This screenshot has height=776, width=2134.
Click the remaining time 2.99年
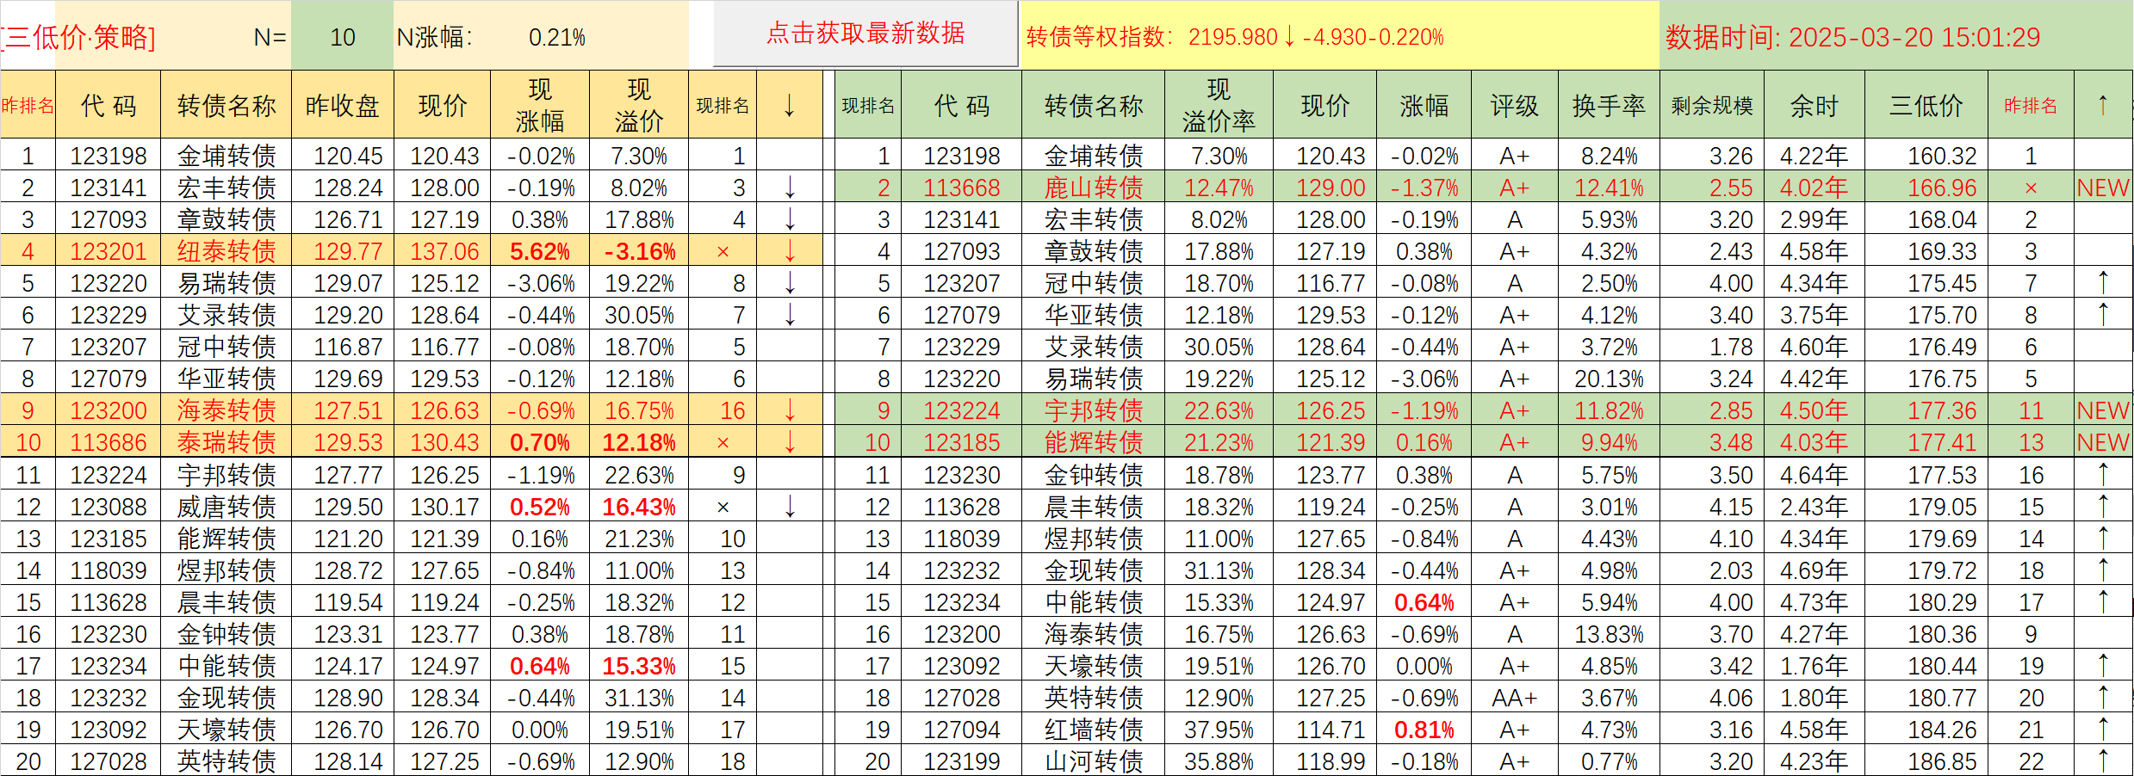[1815, 219]
